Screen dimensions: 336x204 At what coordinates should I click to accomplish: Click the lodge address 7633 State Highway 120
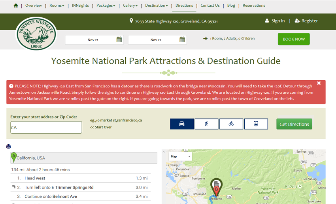click(176, 21)
